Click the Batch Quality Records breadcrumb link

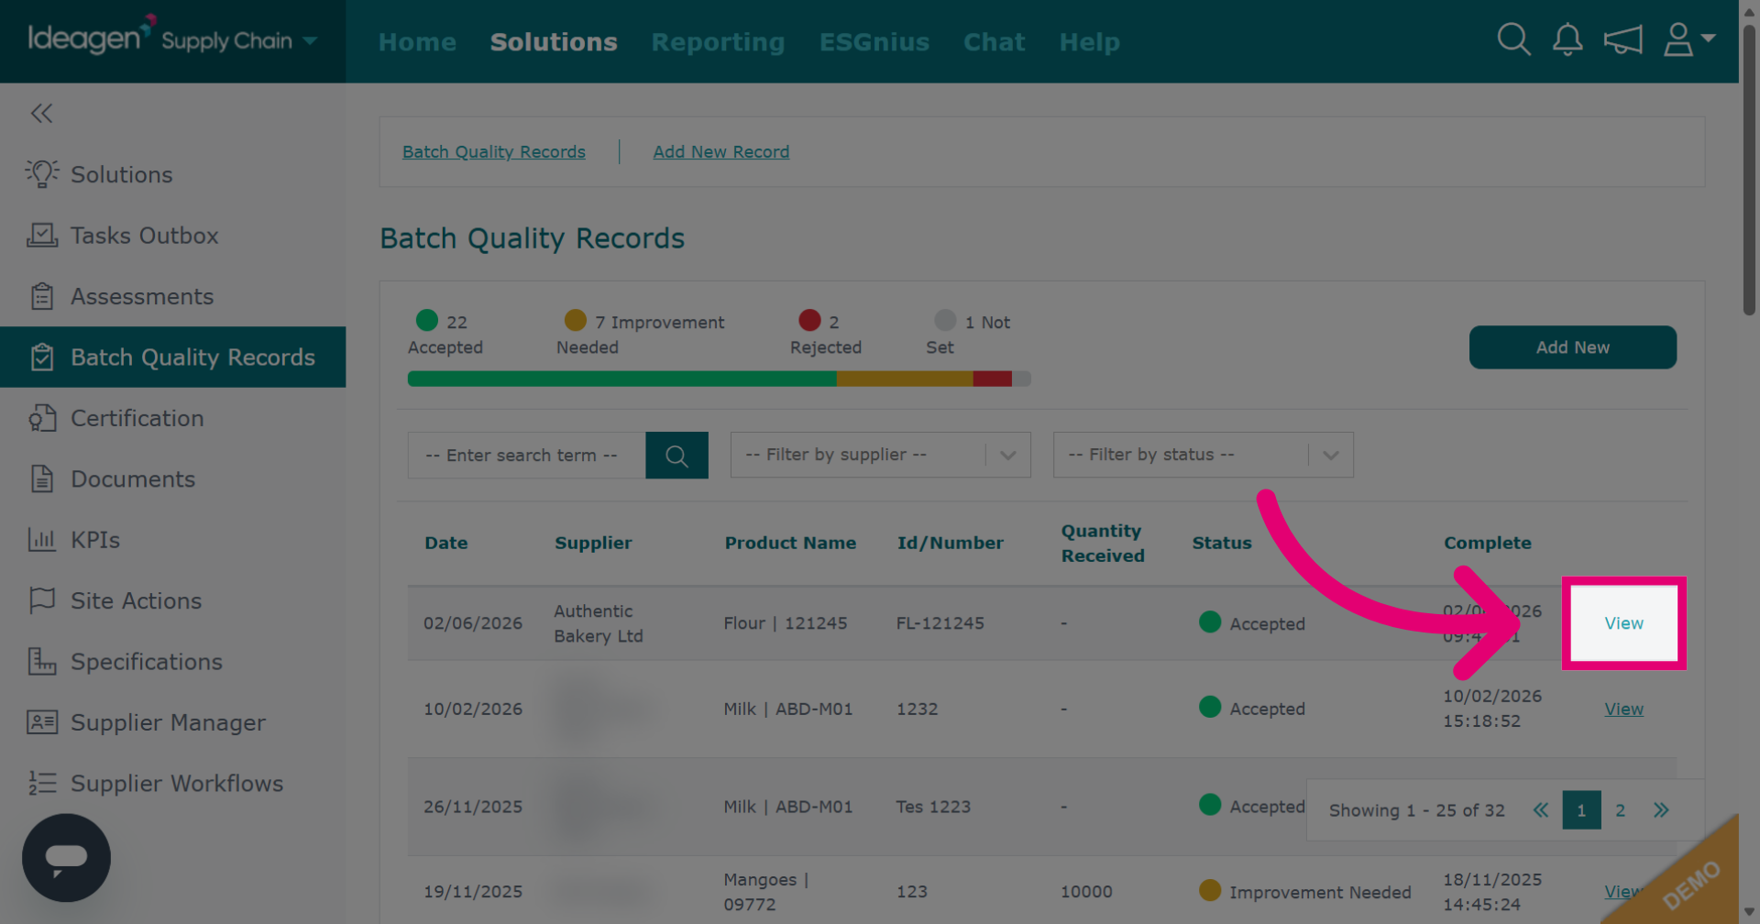click(494, 152)
